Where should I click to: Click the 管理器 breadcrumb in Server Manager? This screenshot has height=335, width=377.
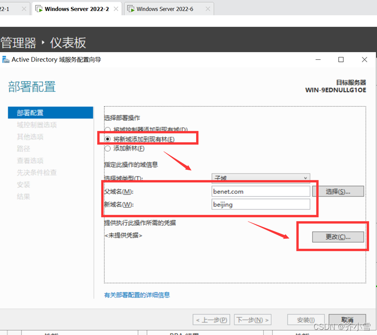coord(18,43)
